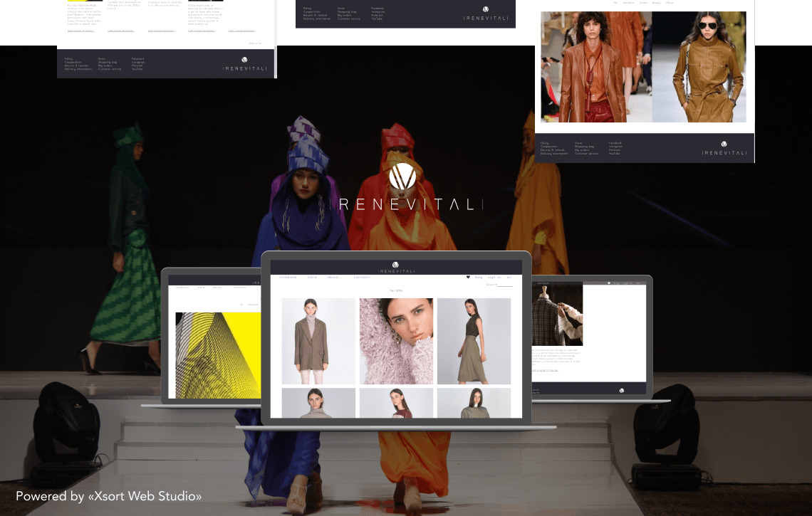This screenshot has height=516, width=812.
Task: Click the logo icon in the right laptop footer
Action: (621, 390)
